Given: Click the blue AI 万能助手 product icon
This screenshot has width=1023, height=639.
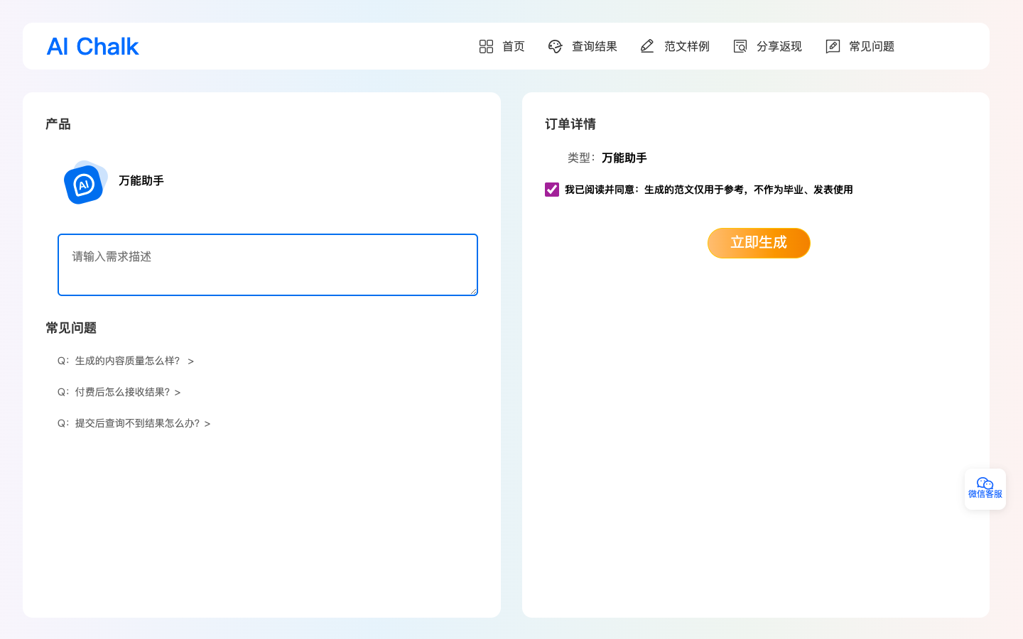Looking at the screenshot, I should click(x=85, y=182).
